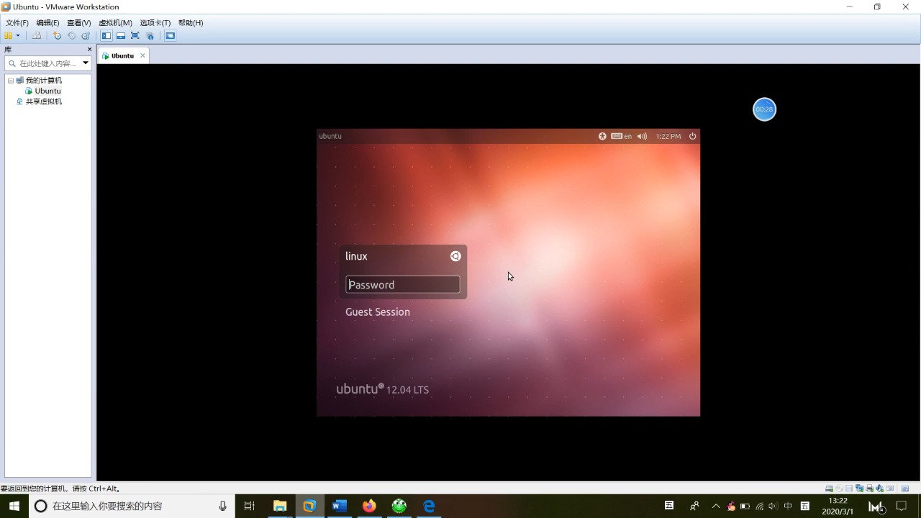Toggle the library sidebar view icon
Image resolution: width=921 pixels, height=518 pixels.
coord(106,35)
